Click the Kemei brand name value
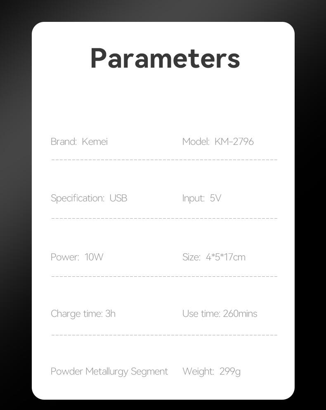Viewport: 326px width, 410px height. (x=94, y=141)
